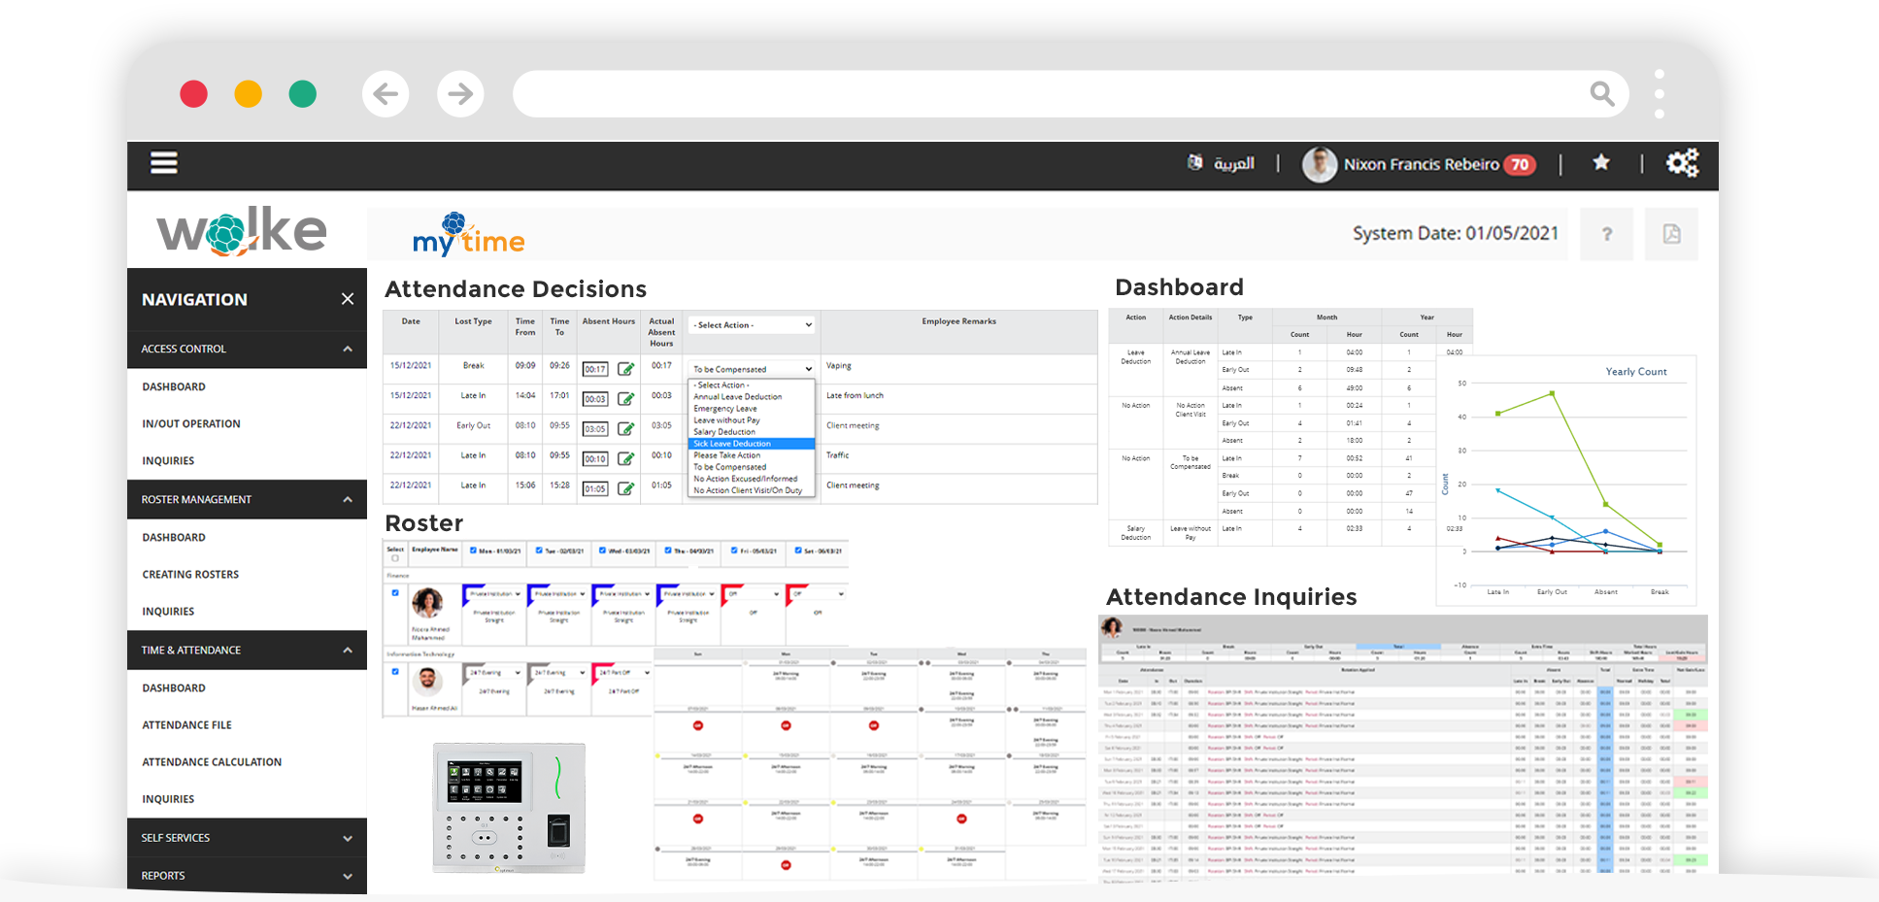Click the question mark help button
The width and height of the screenshot is (1879, 902).
pos(1606,234)
